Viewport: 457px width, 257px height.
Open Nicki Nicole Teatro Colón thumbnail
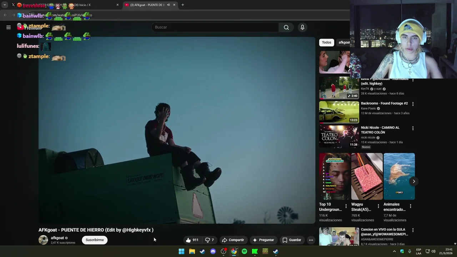pos(339,136)
